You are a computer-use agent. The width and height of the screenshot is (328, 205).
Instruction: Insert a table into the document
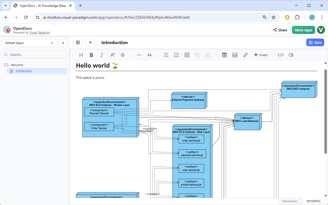[224, 55]
